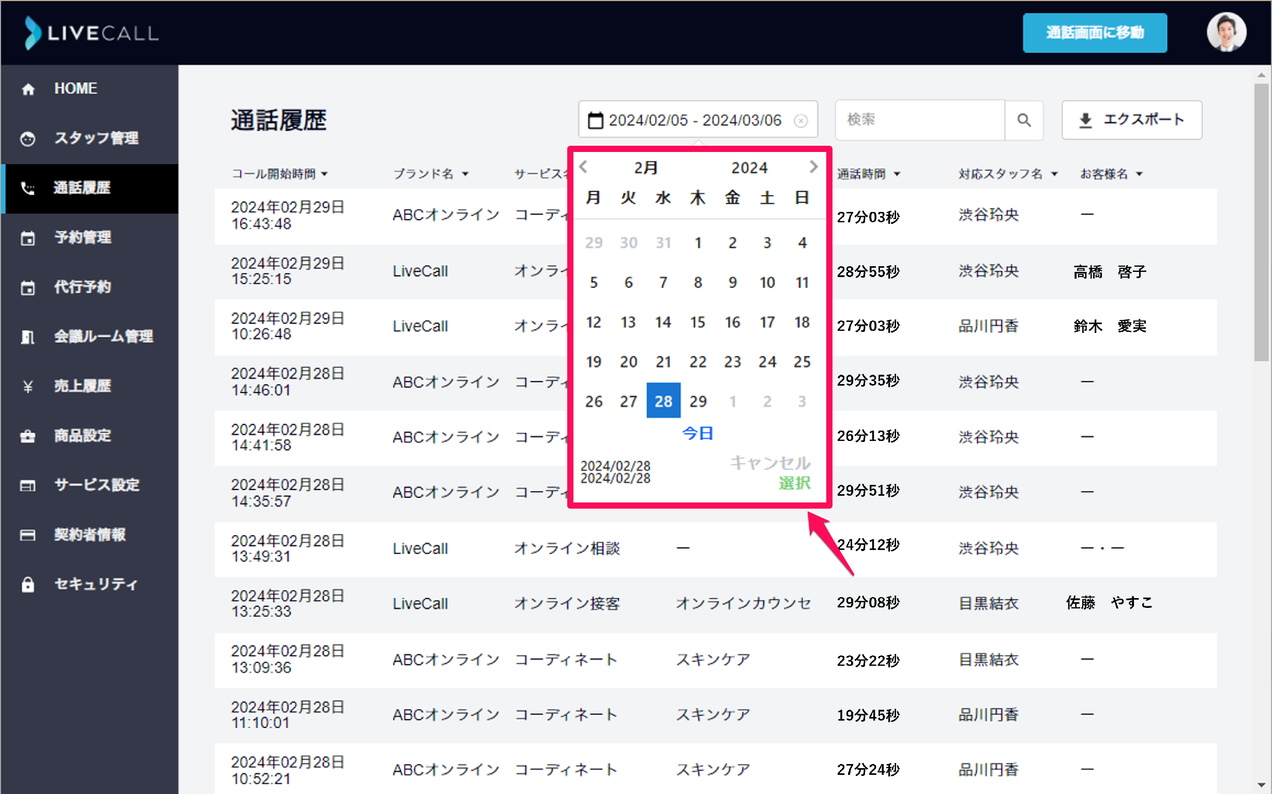Click the 19分45秒 duration cell
This screenshot has width=1272, height=794.
coord(869,715)
